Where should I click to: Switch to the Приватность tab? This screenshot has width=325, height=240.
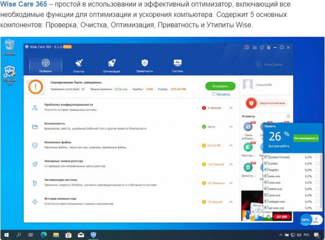click(x=144, y=66)
